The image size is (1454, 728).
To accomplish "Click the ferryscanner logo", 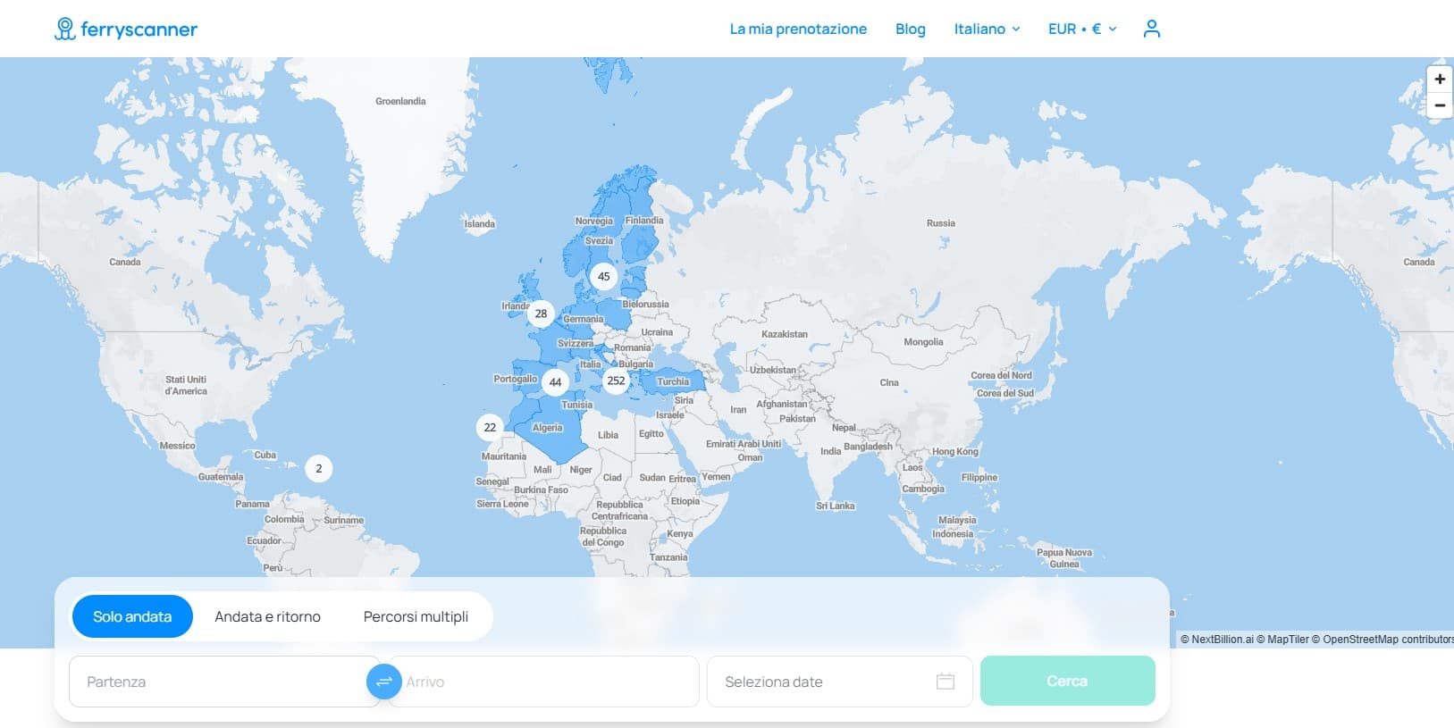I will 126,29.
